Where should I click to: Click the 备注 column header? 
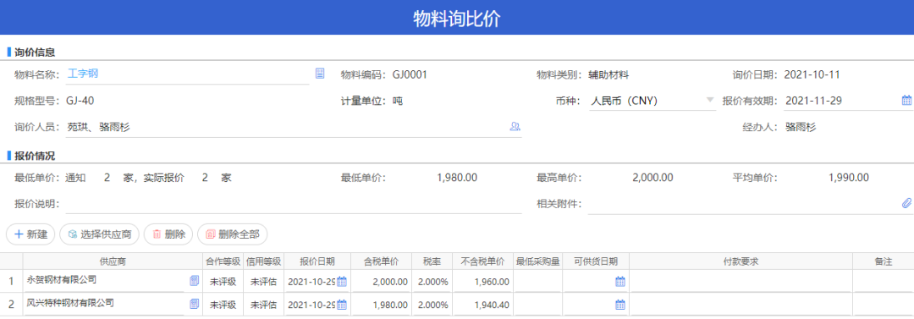tap(883, 261)
